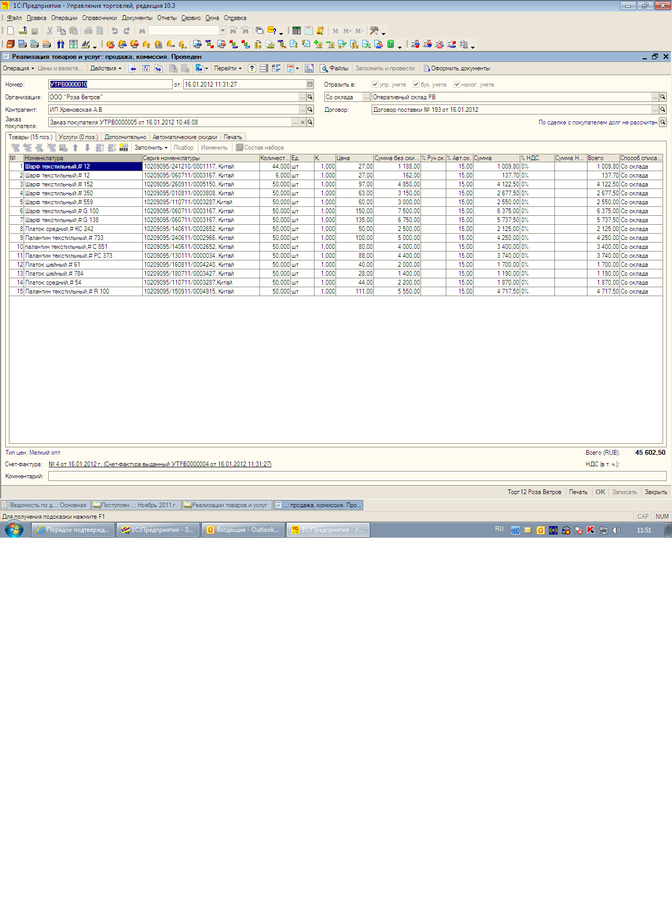Select row Палантин текстильный,# R 100
The height and width of the screenshot is (922, 672).
click(336, 291)
